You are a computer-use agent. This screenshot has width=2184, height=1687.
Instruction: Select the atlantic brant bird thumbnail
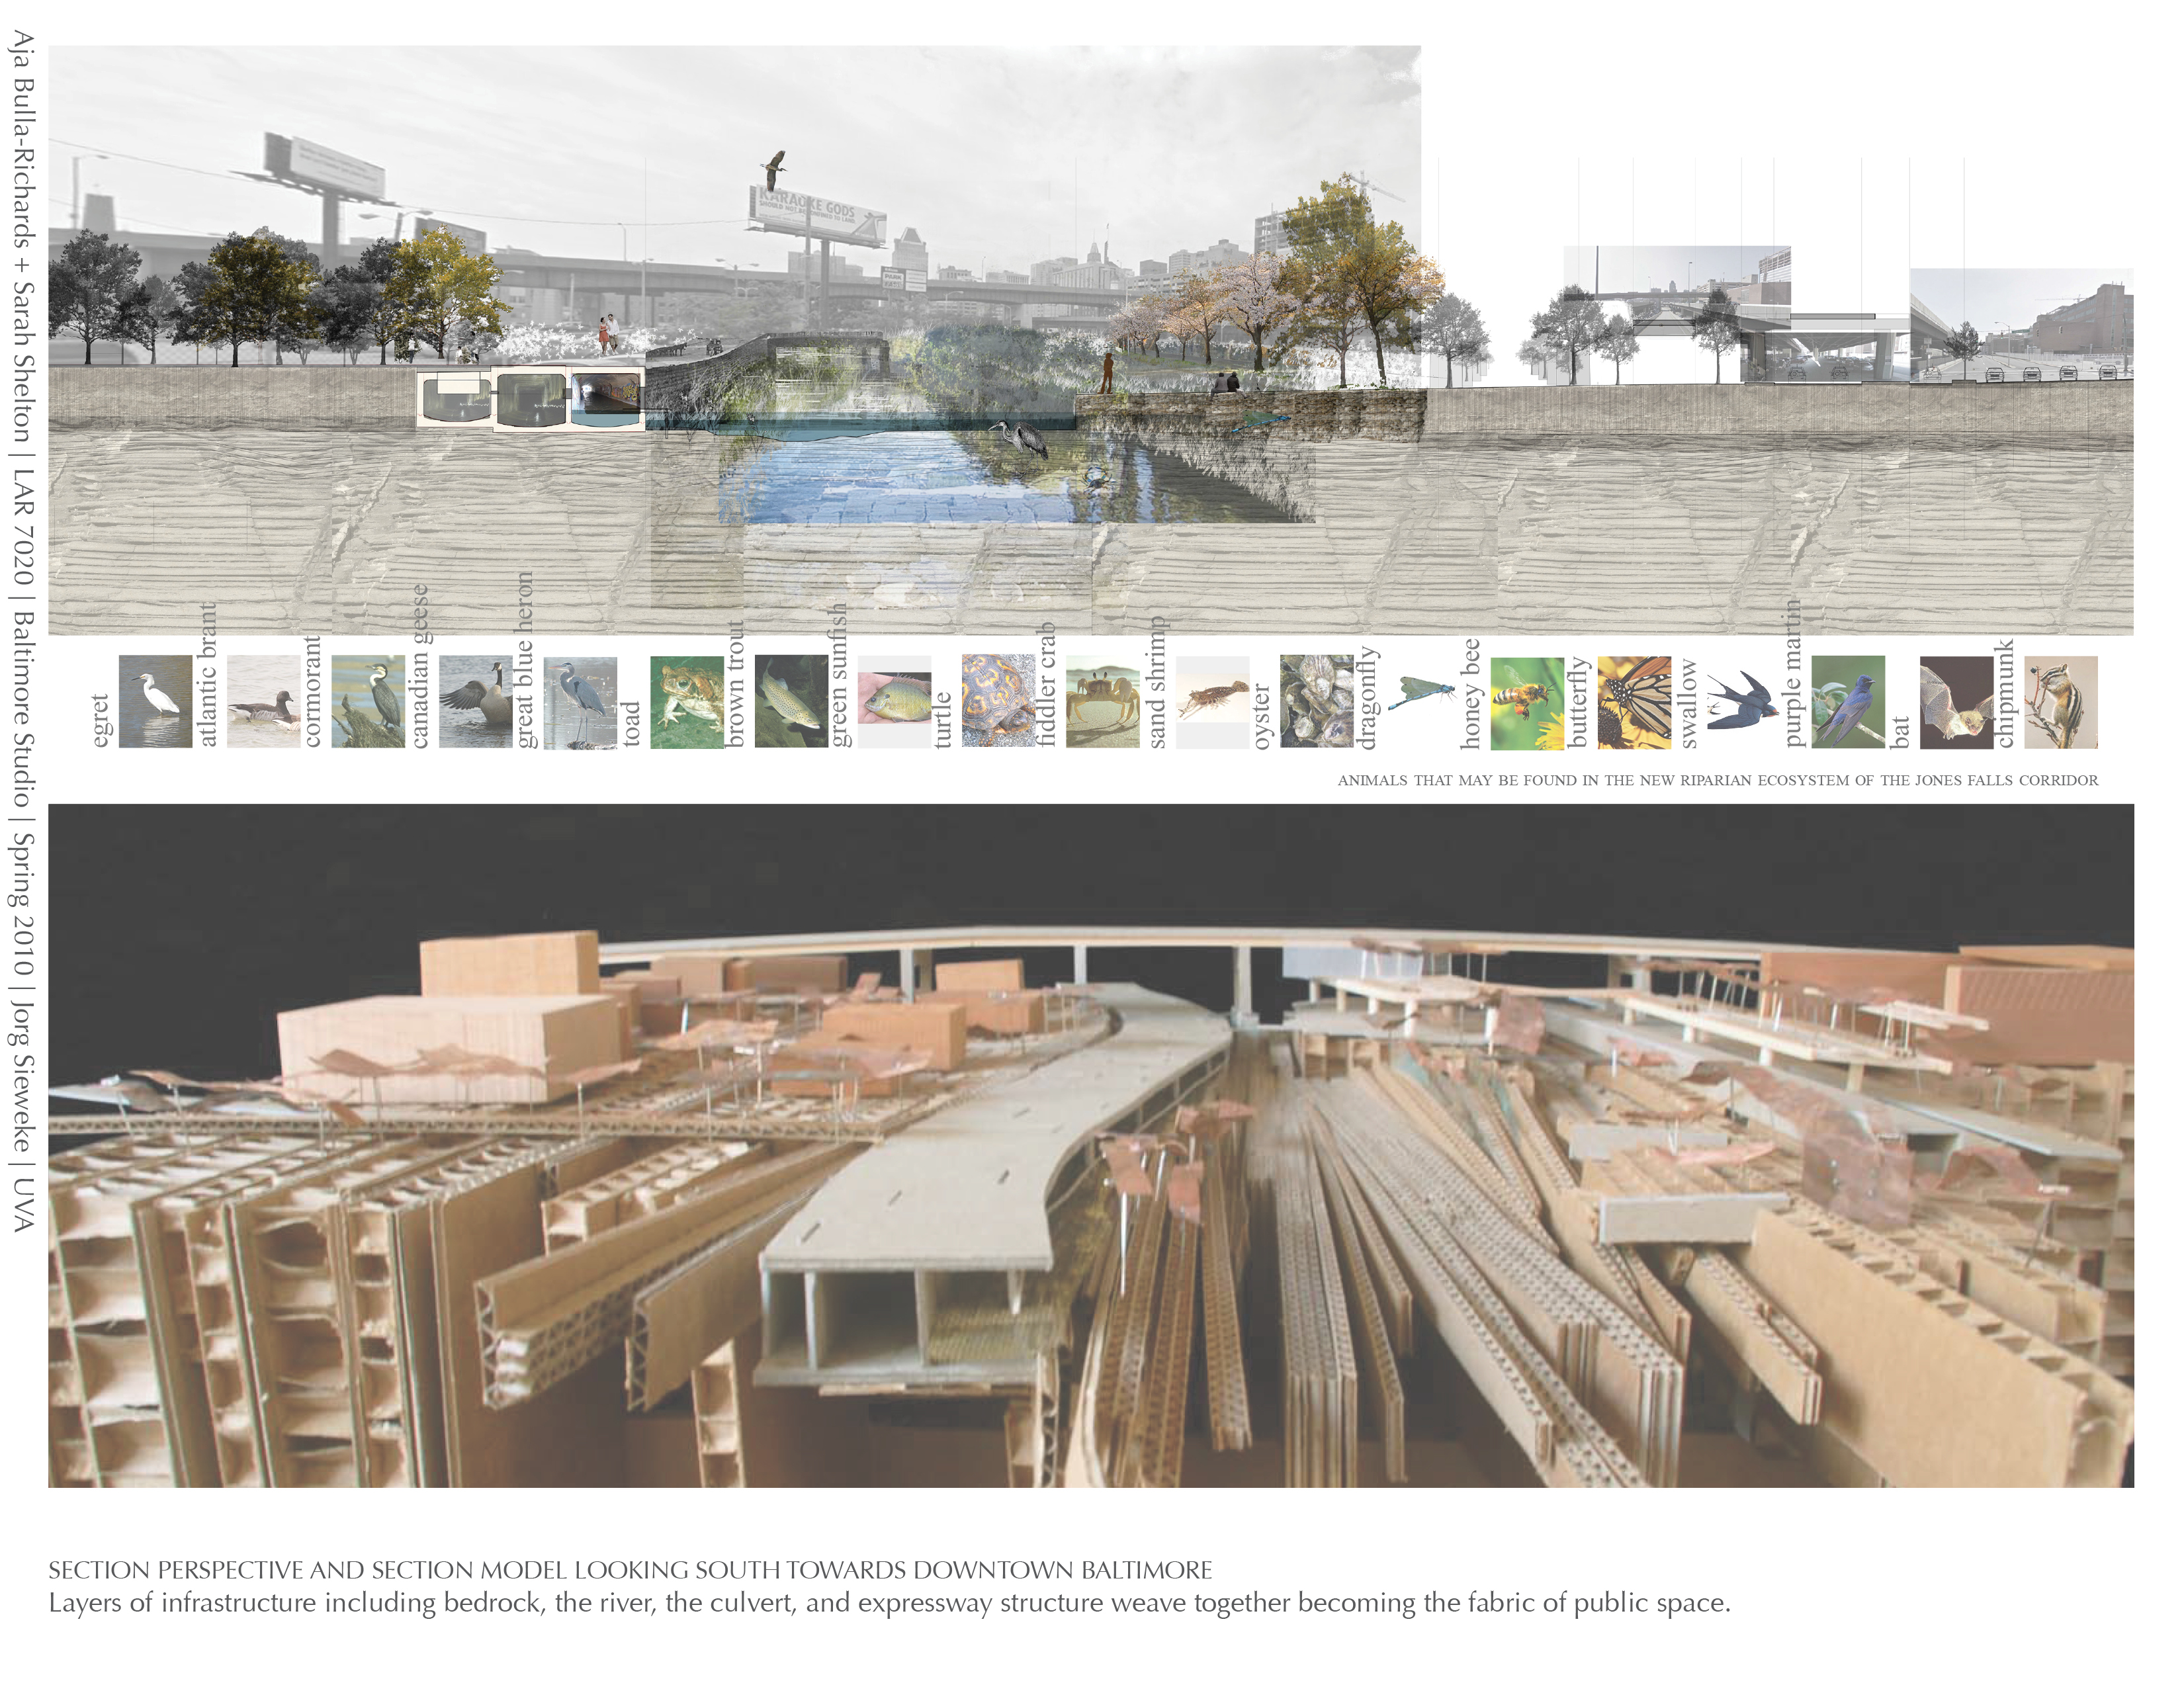pyautogui.click(x=263, y=702)
